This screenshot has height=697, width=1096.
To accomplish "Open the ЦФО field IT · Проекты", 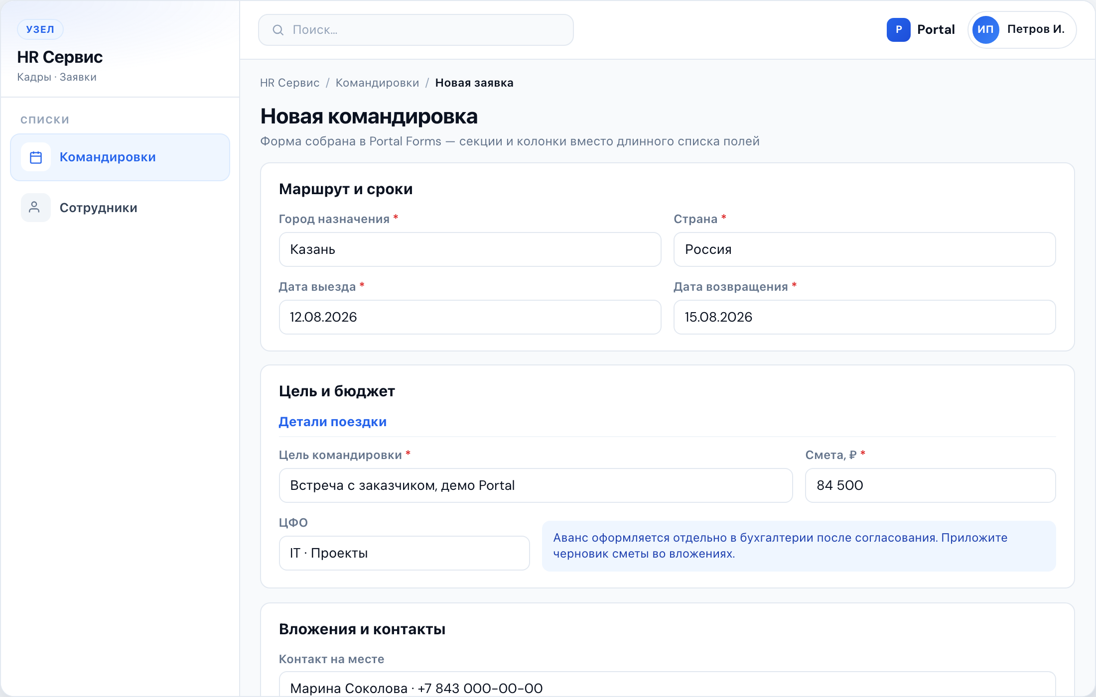I will point(405,553).
